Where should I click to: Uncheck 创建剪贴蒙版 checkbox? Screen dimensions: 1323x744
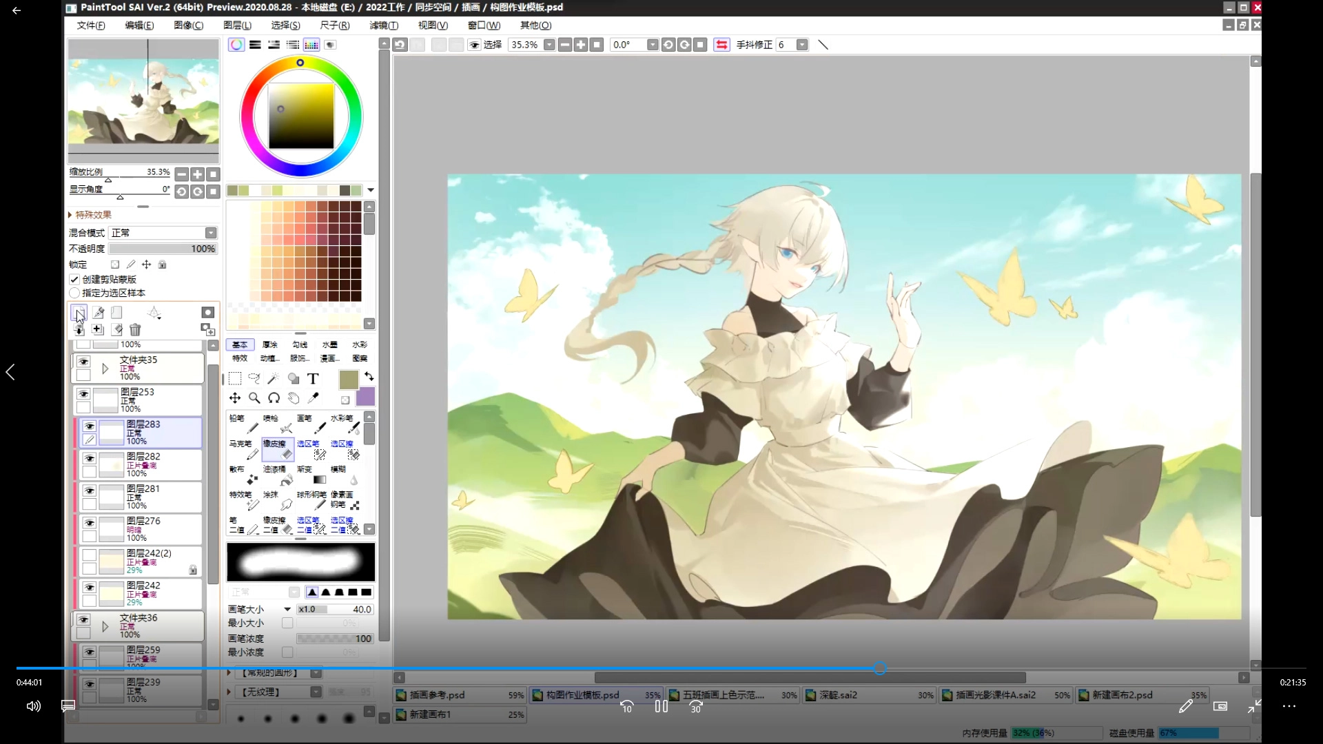[74, 279]
